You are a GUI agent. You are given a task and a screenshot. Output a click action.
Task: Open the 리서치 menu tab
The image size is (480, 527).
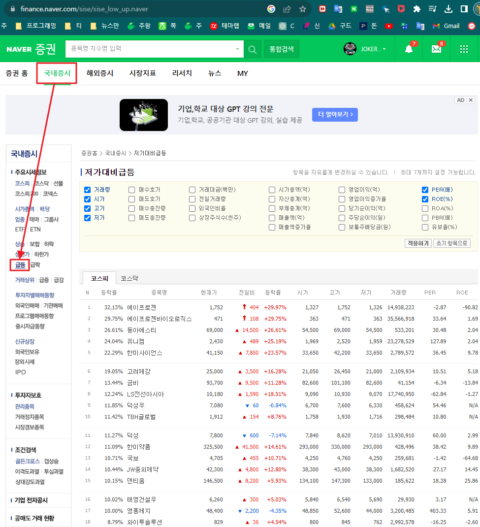tap(182, 73)
